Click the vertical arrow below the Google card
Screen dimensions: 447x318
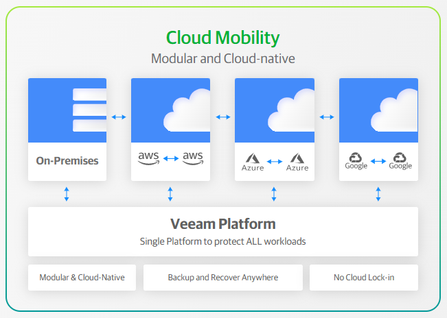tap(378, 194)
